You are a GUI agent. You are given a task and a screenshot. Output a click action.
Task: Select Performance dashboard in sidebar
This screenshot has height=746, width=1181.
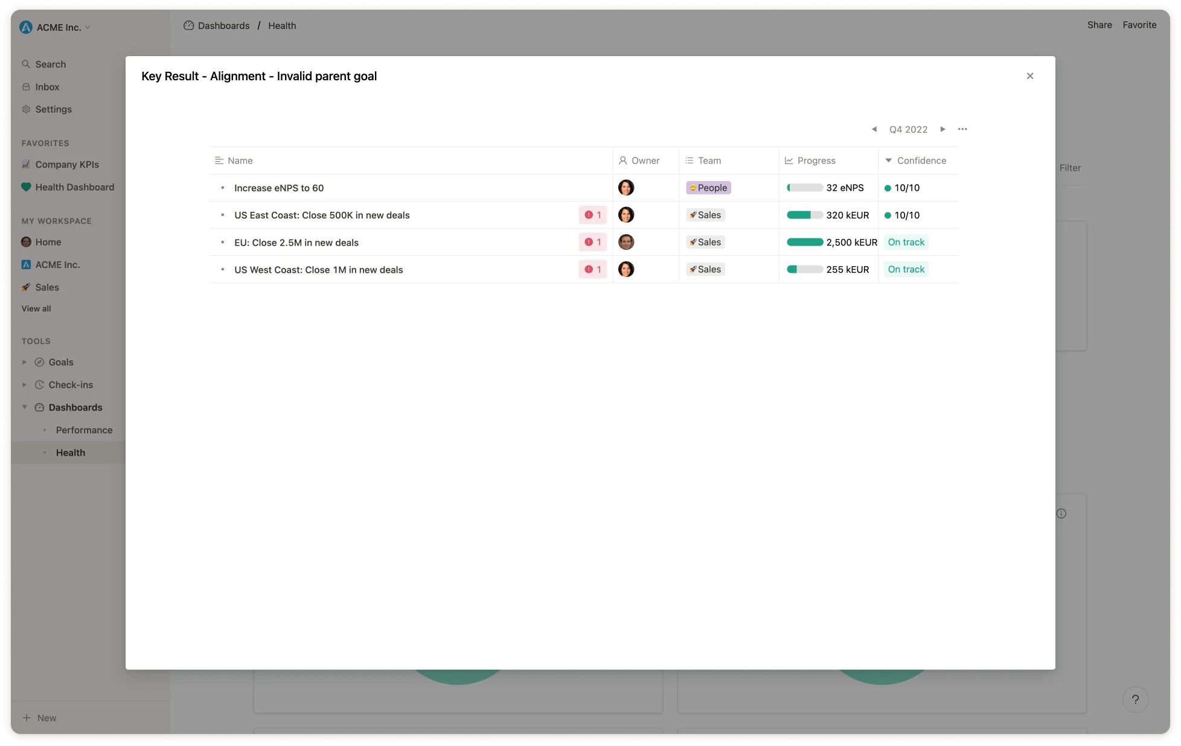(84, 430)
